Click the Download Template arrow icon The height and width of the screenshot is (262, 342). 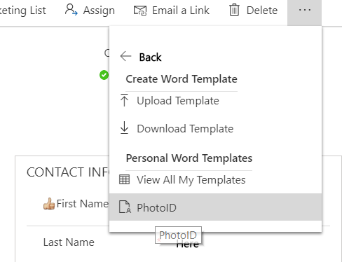coord(124,127)
